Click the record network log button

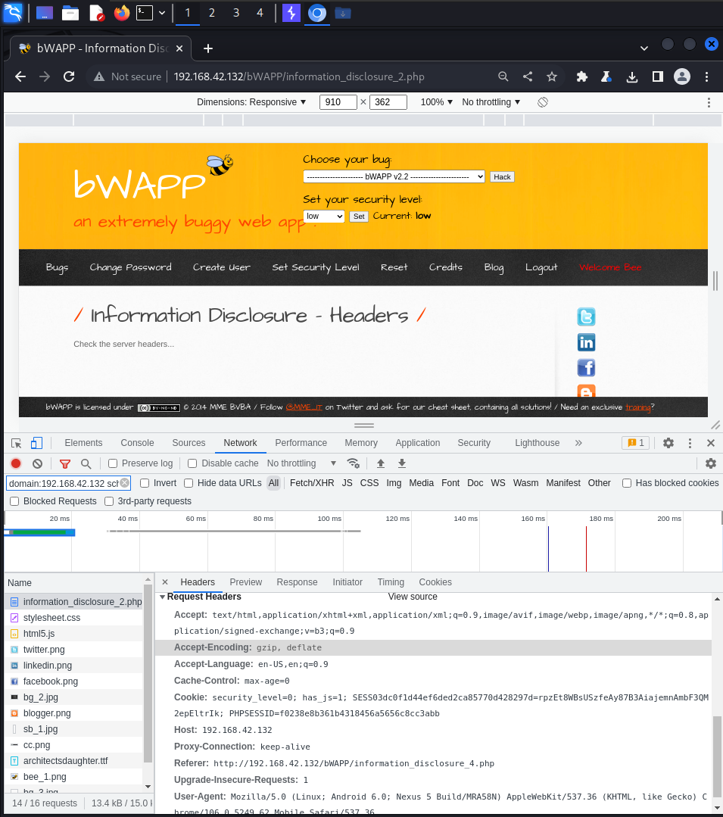[x=16, y=463]
